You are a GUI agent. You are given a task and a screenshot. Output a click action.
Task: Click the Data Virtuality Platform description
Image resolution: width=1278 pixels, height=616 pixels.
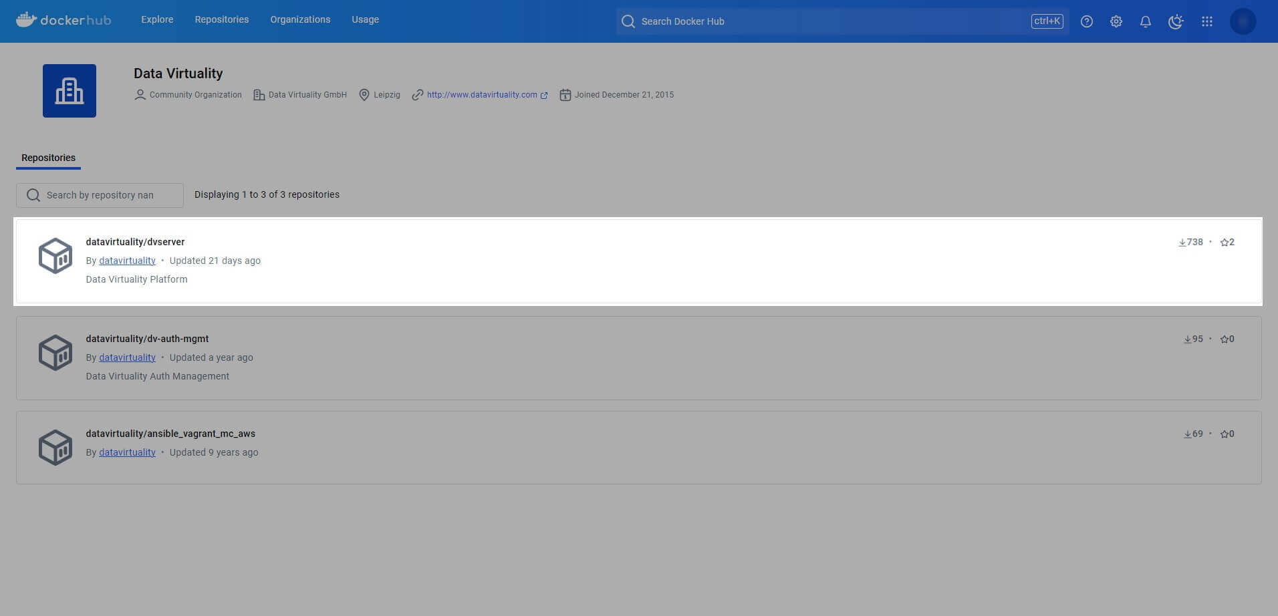pyautogui.click(x=136, y=279)
